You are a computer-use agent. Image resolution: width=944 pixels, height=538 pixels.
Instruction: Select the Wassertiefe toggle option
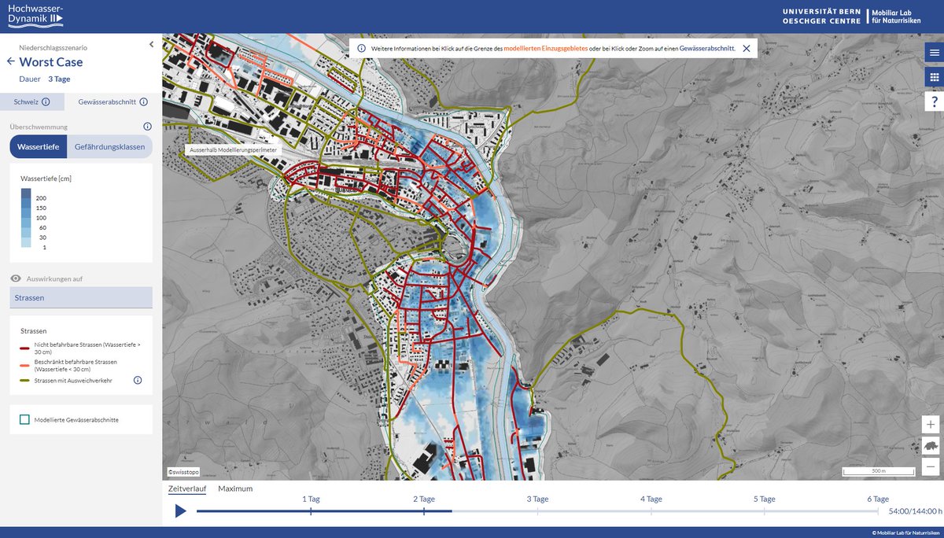[x=38, y=147]
